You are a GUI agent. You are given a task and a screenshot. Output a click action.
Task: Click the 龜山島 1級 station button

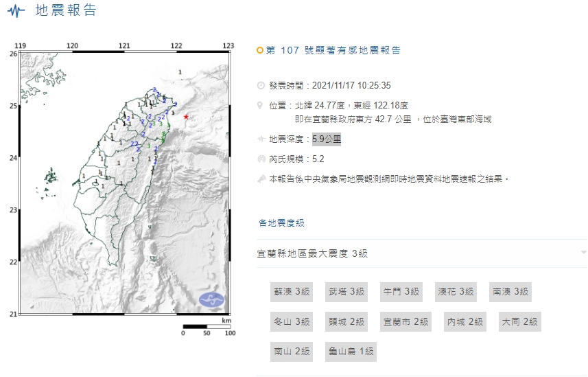coord(351,351)
